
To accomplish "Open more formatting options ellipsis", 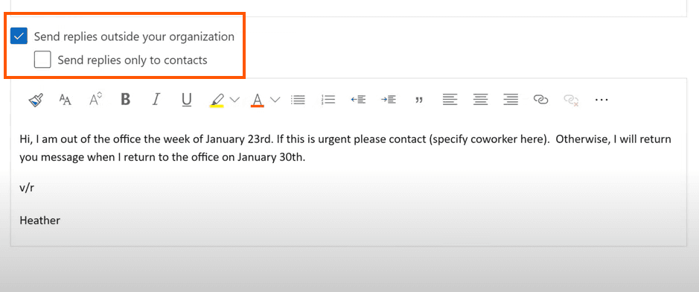I will [x=601, y=100].
